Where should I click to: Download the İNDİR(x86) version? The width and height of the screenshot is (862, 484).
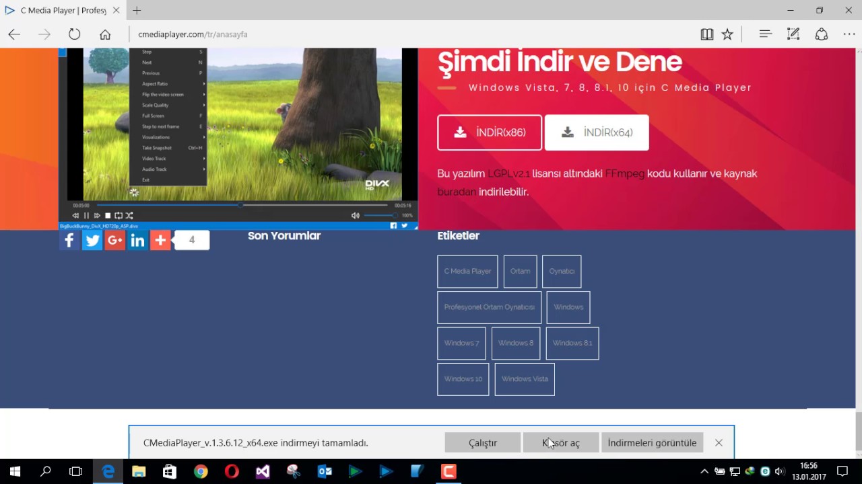490,132
